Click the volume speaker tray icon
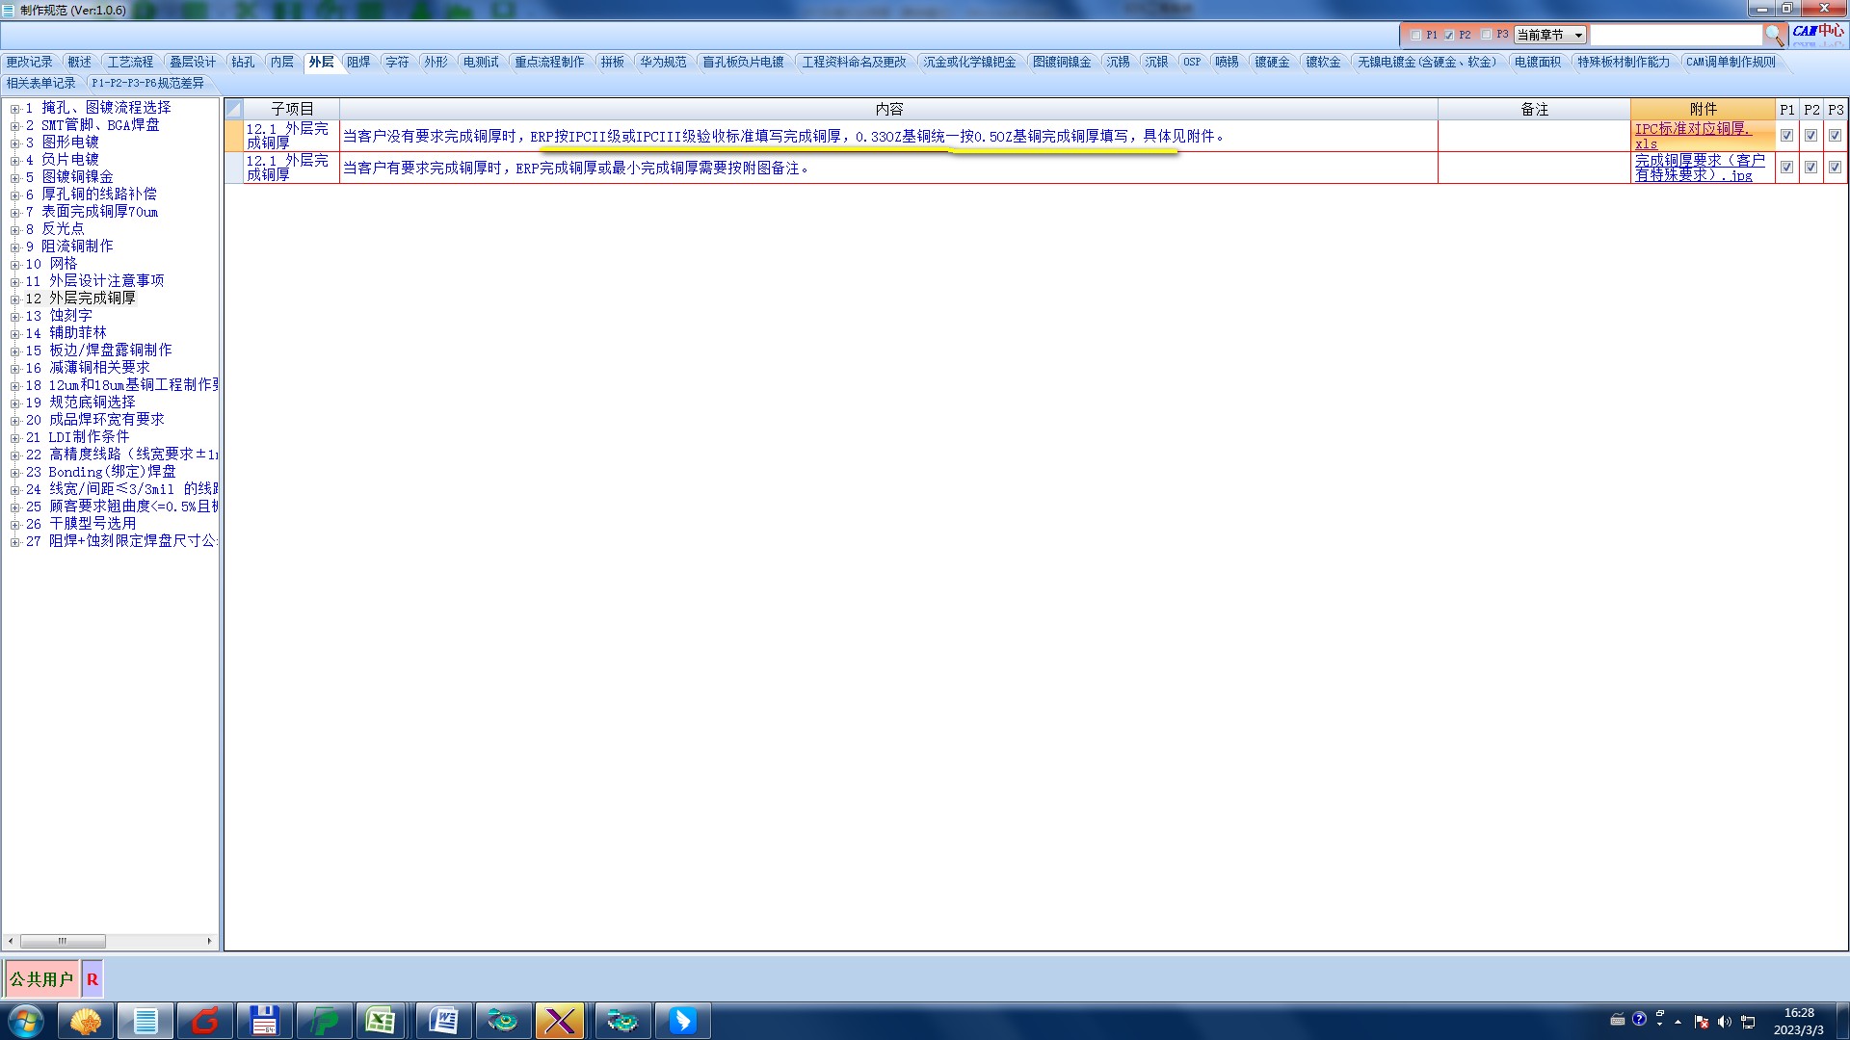1850x1040 pixels. (x=1724, y=1022)
